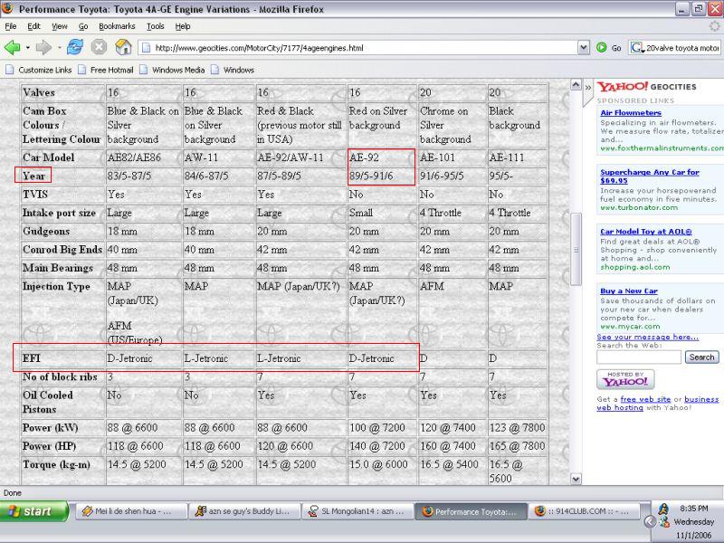Expand the address bar URL dropdown
Screen dimensions: 724x543
click(x=584, y=47)
